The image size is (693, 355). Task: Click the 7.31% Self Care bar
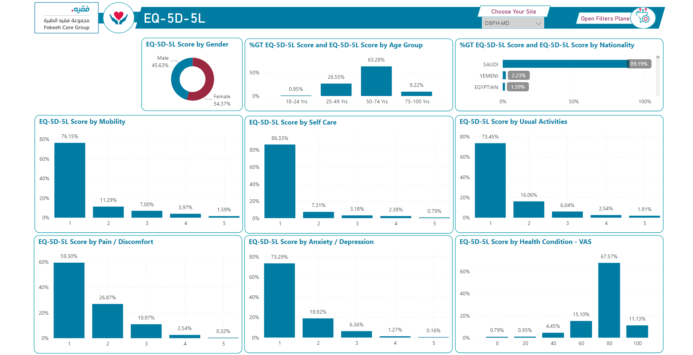(318, 215)
